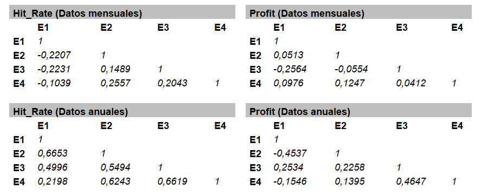Screen dimensions: 481x196
Task: Select cell 0,1489 in monthly Hit_Rate
Action: pos(116,69)
